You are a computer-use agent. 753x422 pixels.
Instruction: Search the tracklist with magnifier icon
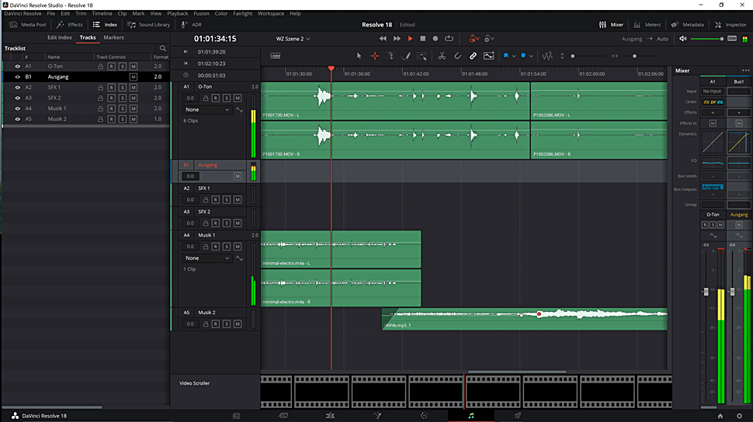coord(163,48)
